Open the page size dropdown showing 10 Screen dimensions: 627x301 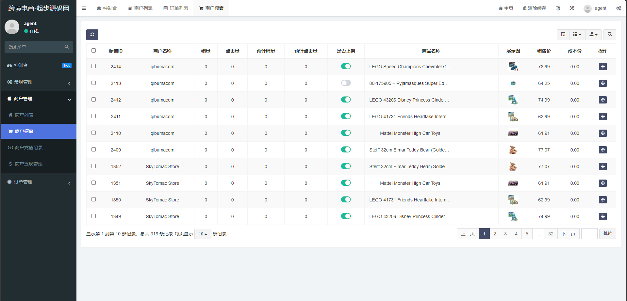[203, 234]
